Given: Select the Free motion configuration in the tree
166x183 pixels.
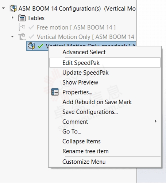Looking at the screenshot, I should click(76, 27).
